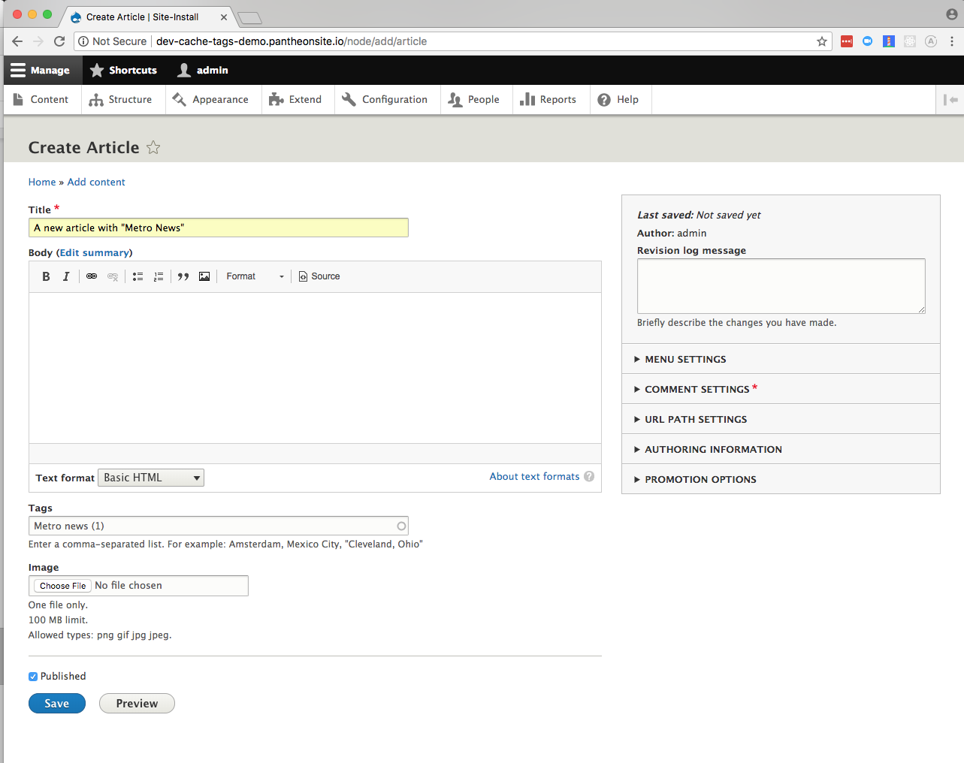Click the help question mark near text formats
Image resolution: width=964 pixels, height=763 pixels.
tap(589, 476)
